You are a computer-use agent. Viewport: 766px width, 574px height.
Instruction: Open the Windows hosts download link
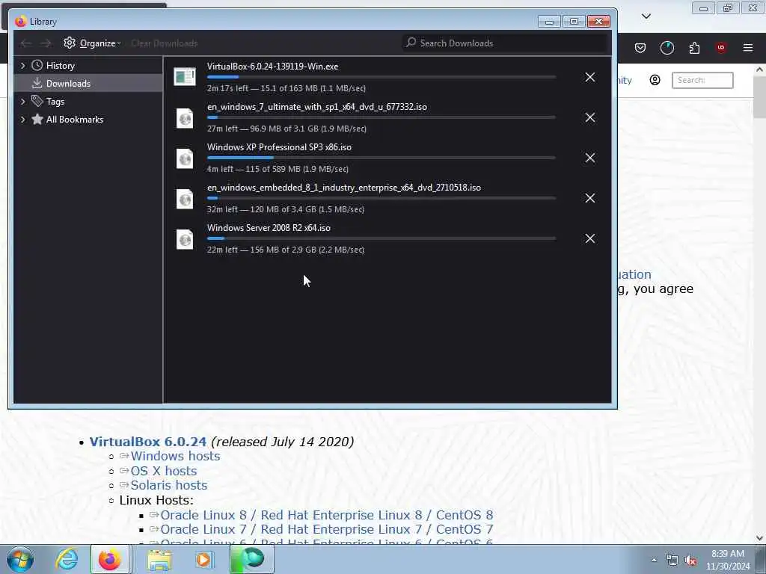(175, 456)
